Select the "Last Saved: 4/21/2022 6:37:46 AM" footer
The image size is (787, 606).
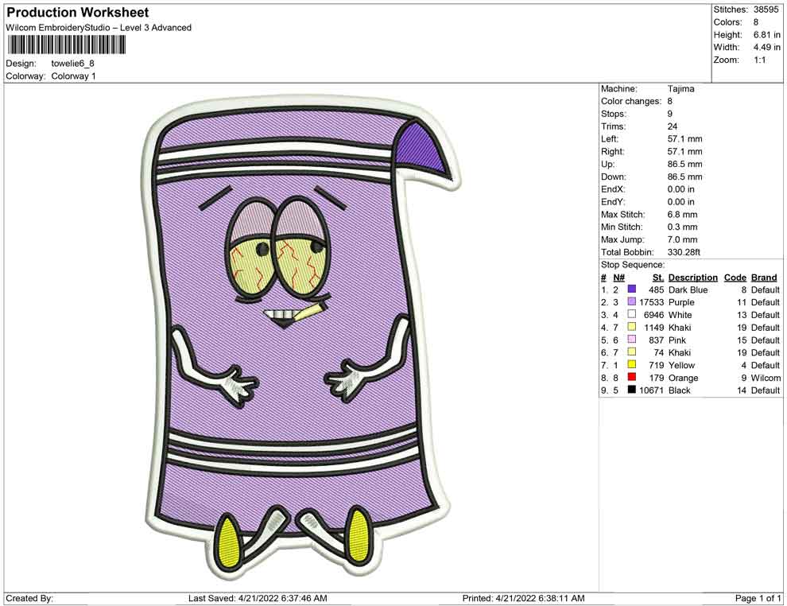(x=258, y=598)
